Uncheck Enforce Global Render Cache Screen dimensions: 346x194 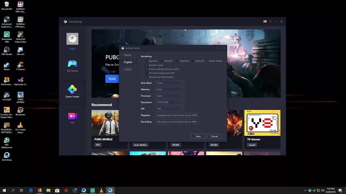147,69
